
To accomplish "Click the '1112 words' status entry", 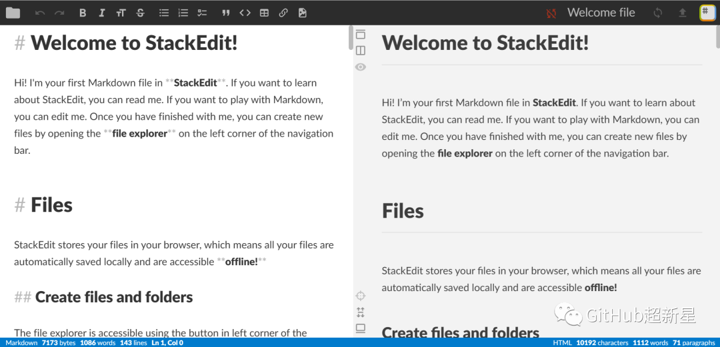I will click(650, 343).
